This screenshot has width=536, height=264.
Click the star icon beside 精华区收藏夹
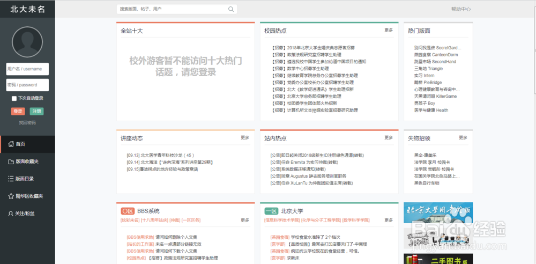(x=11, y=196)
